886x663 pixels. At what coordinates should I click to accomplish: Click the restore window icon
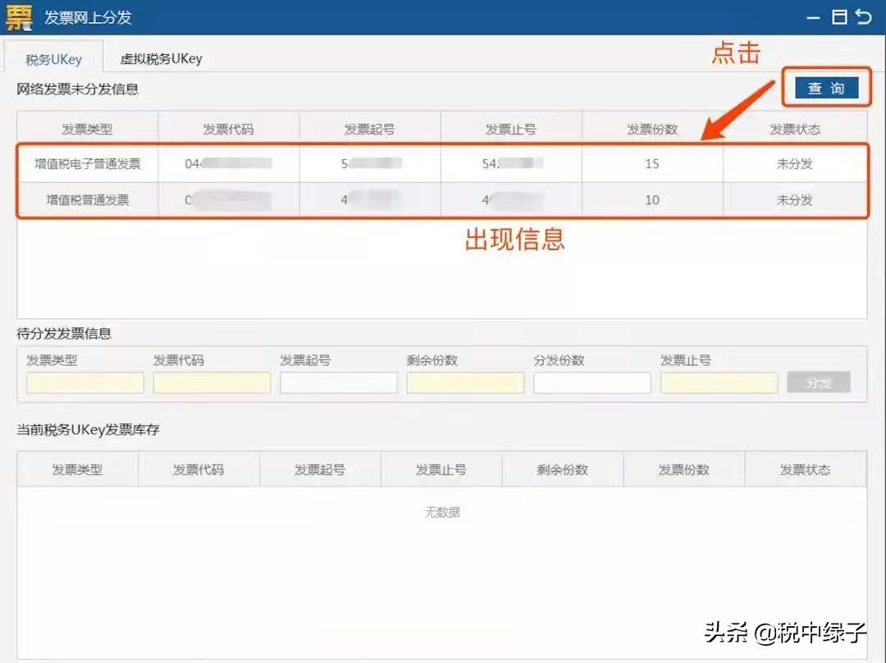pos(838,16)
